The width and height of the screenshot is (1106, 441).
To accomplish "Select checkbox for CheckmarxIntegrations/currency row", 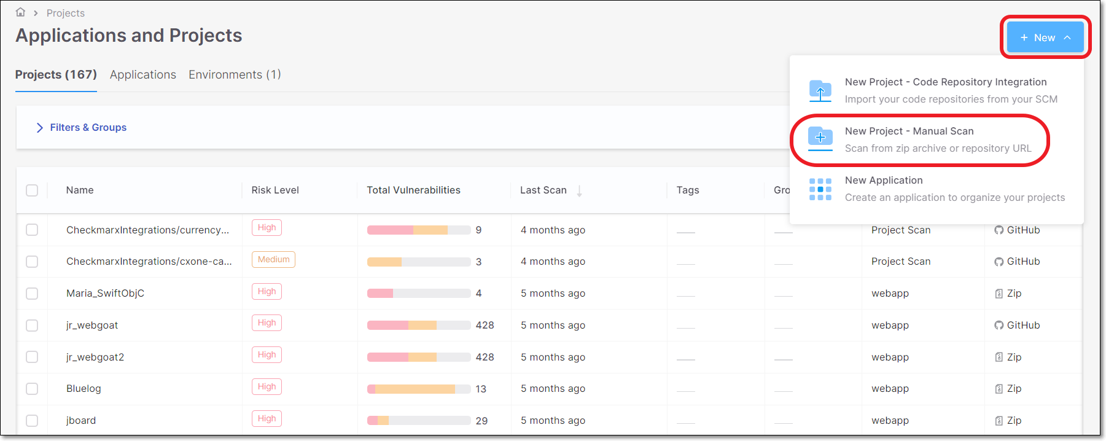I will point(32,230).
